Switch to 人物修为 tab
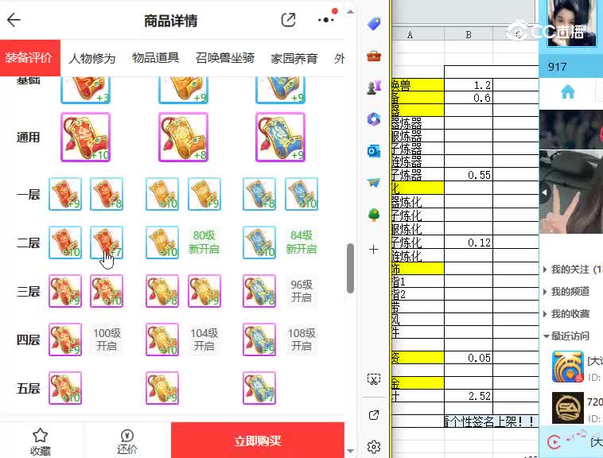This screenshot has width=603, height=458. click(x=92, y=58)
